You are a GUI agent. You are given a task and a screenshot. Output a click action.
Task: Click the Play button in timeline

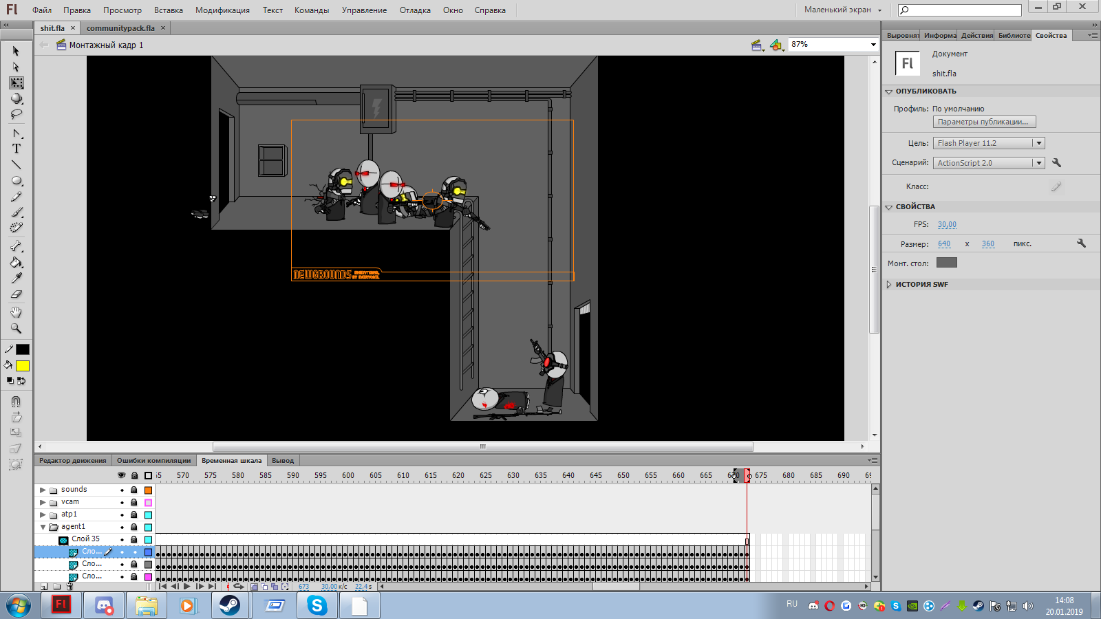[186, 587]
